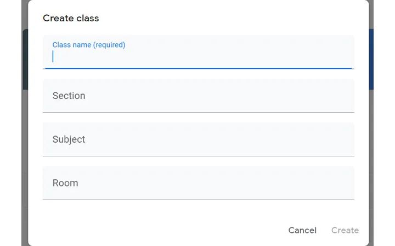Viewport: 395px width, 246px height.
Task: Click the Create button
Action: click(345, 230)
